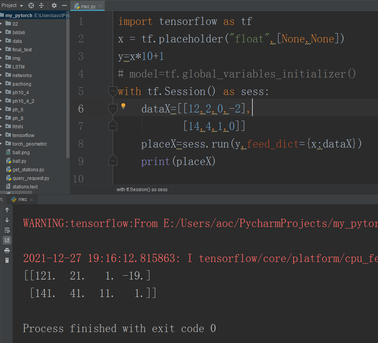Collapse the with tf.Session block fold arrow
378x343 pixels.
click(x=113, y=91)
